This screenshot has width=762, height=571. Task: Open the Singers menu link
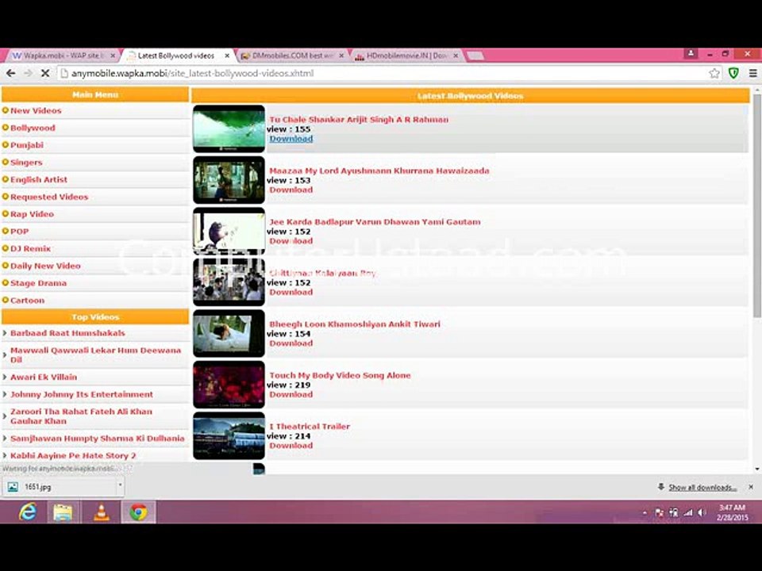(26, 163)
